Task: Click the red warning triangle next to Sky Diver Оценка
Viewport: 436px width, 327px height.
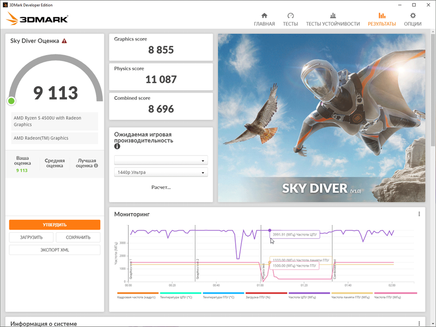Action: point(64,41)
